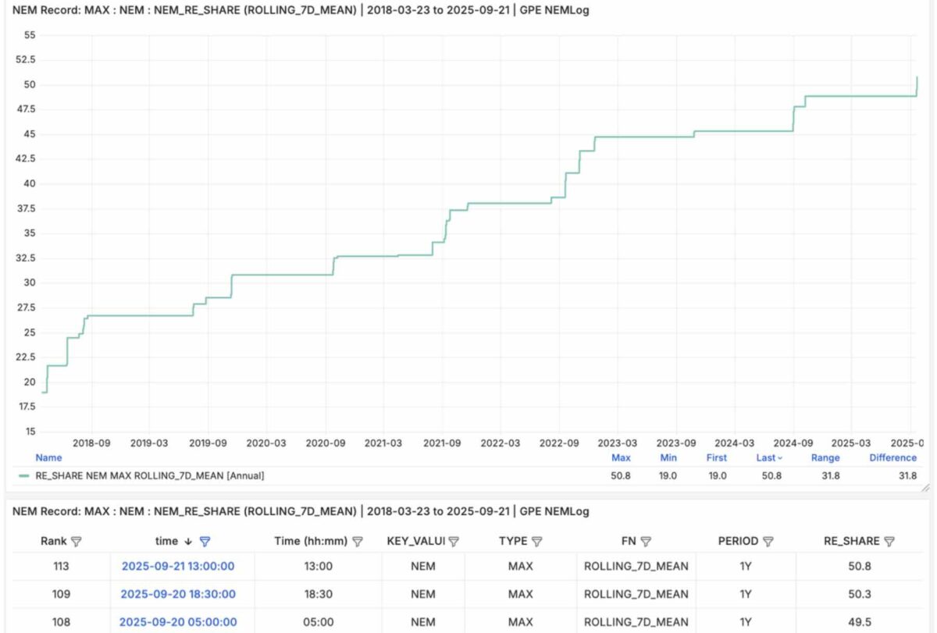Open the 2025-09-21 13:00:00 time link
This screenshot has height=633, width=937.
pyautogui.click(x=178, y=566)
